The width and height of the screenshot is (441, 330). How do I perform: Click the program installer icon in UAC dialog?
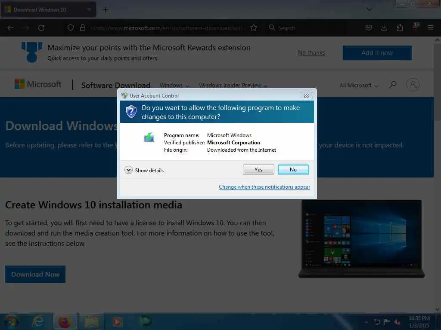coord(149,137)
